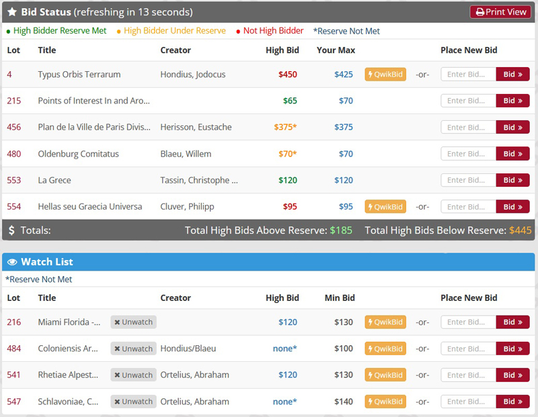The height and width of the screenshot is (417, 538).
Task: Open lot number 553 link
Action: coord(14,180)
